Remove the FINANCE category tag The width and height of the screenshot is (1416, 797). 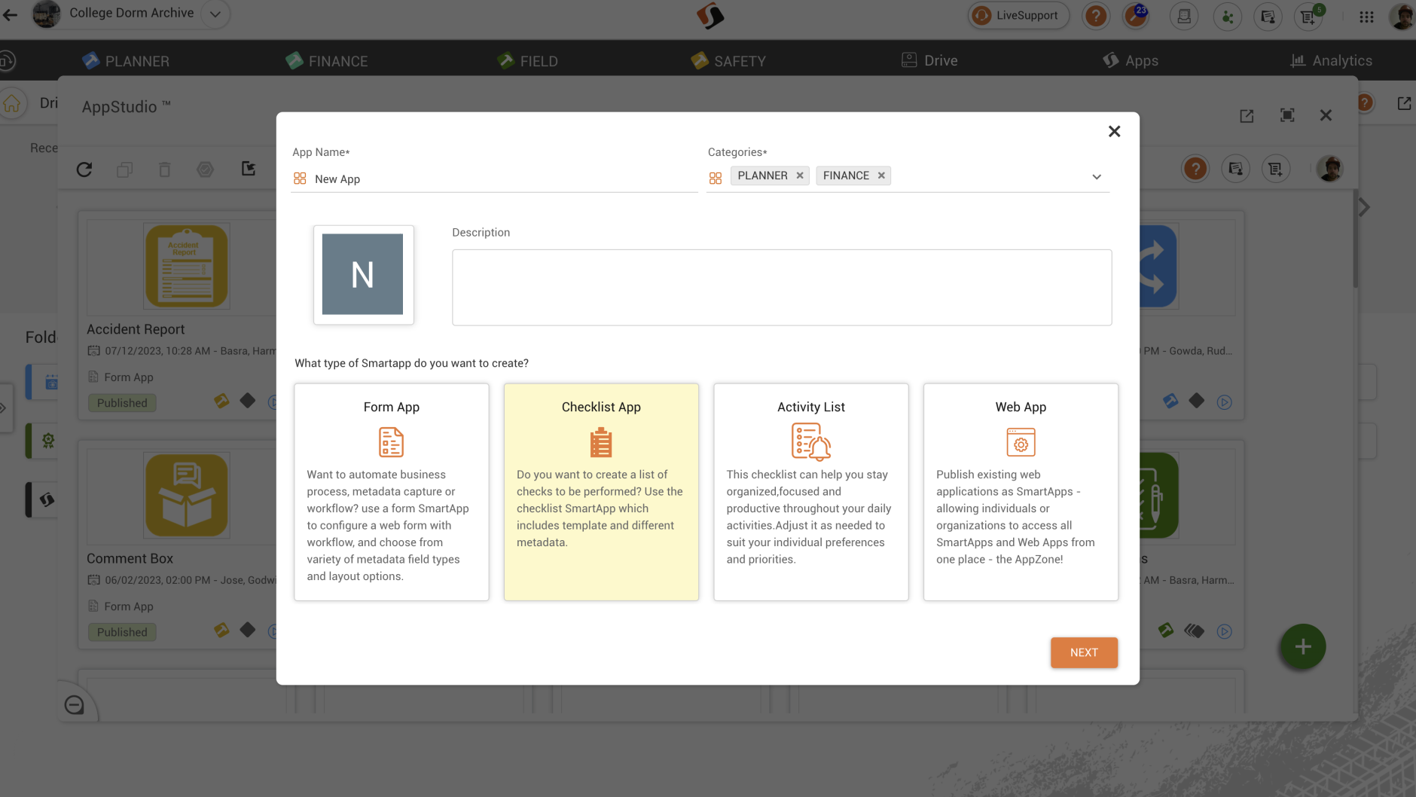click(x=881, y=176)
